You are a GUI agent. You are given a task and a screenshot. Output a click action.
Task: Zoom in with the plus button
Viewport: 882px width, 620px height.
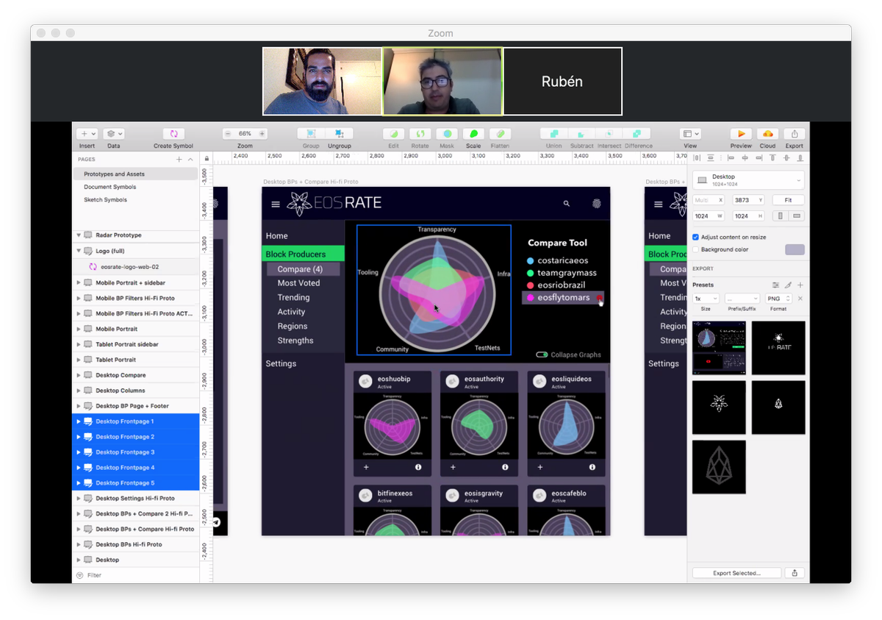262,134
